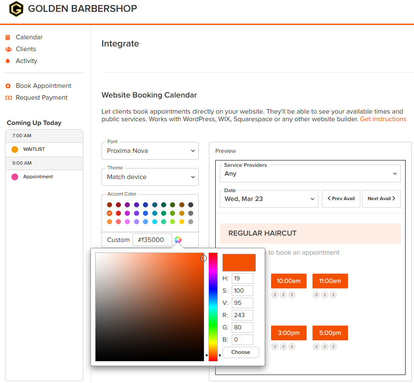Open the Activity section

[x=26, y=61]
